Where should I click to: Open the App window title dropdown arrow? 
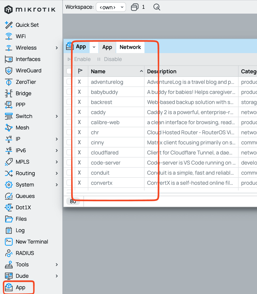point(94,47)
